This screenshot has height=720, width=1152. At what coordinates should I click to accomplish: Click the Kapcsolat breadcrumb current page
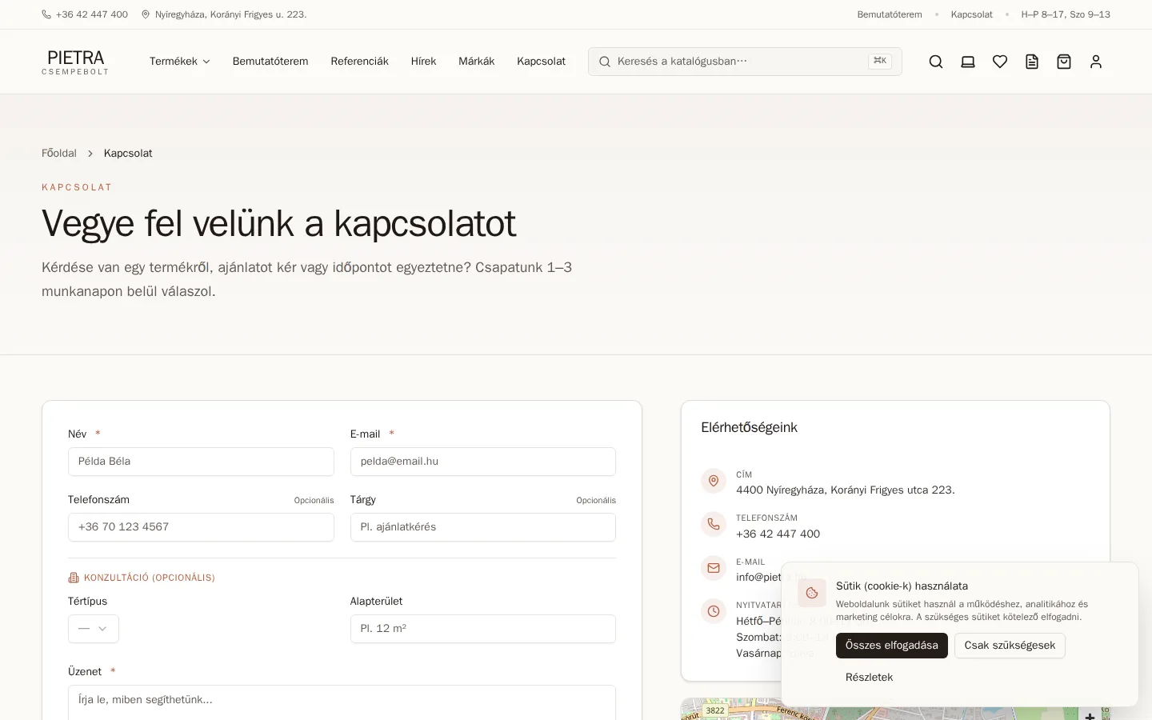(x=128, y=153)
